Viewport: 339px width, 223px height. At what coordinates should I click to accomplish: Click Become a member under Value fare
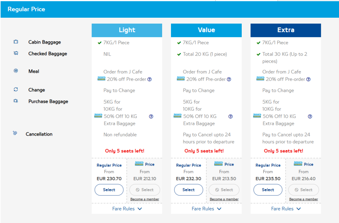point(224,199)
